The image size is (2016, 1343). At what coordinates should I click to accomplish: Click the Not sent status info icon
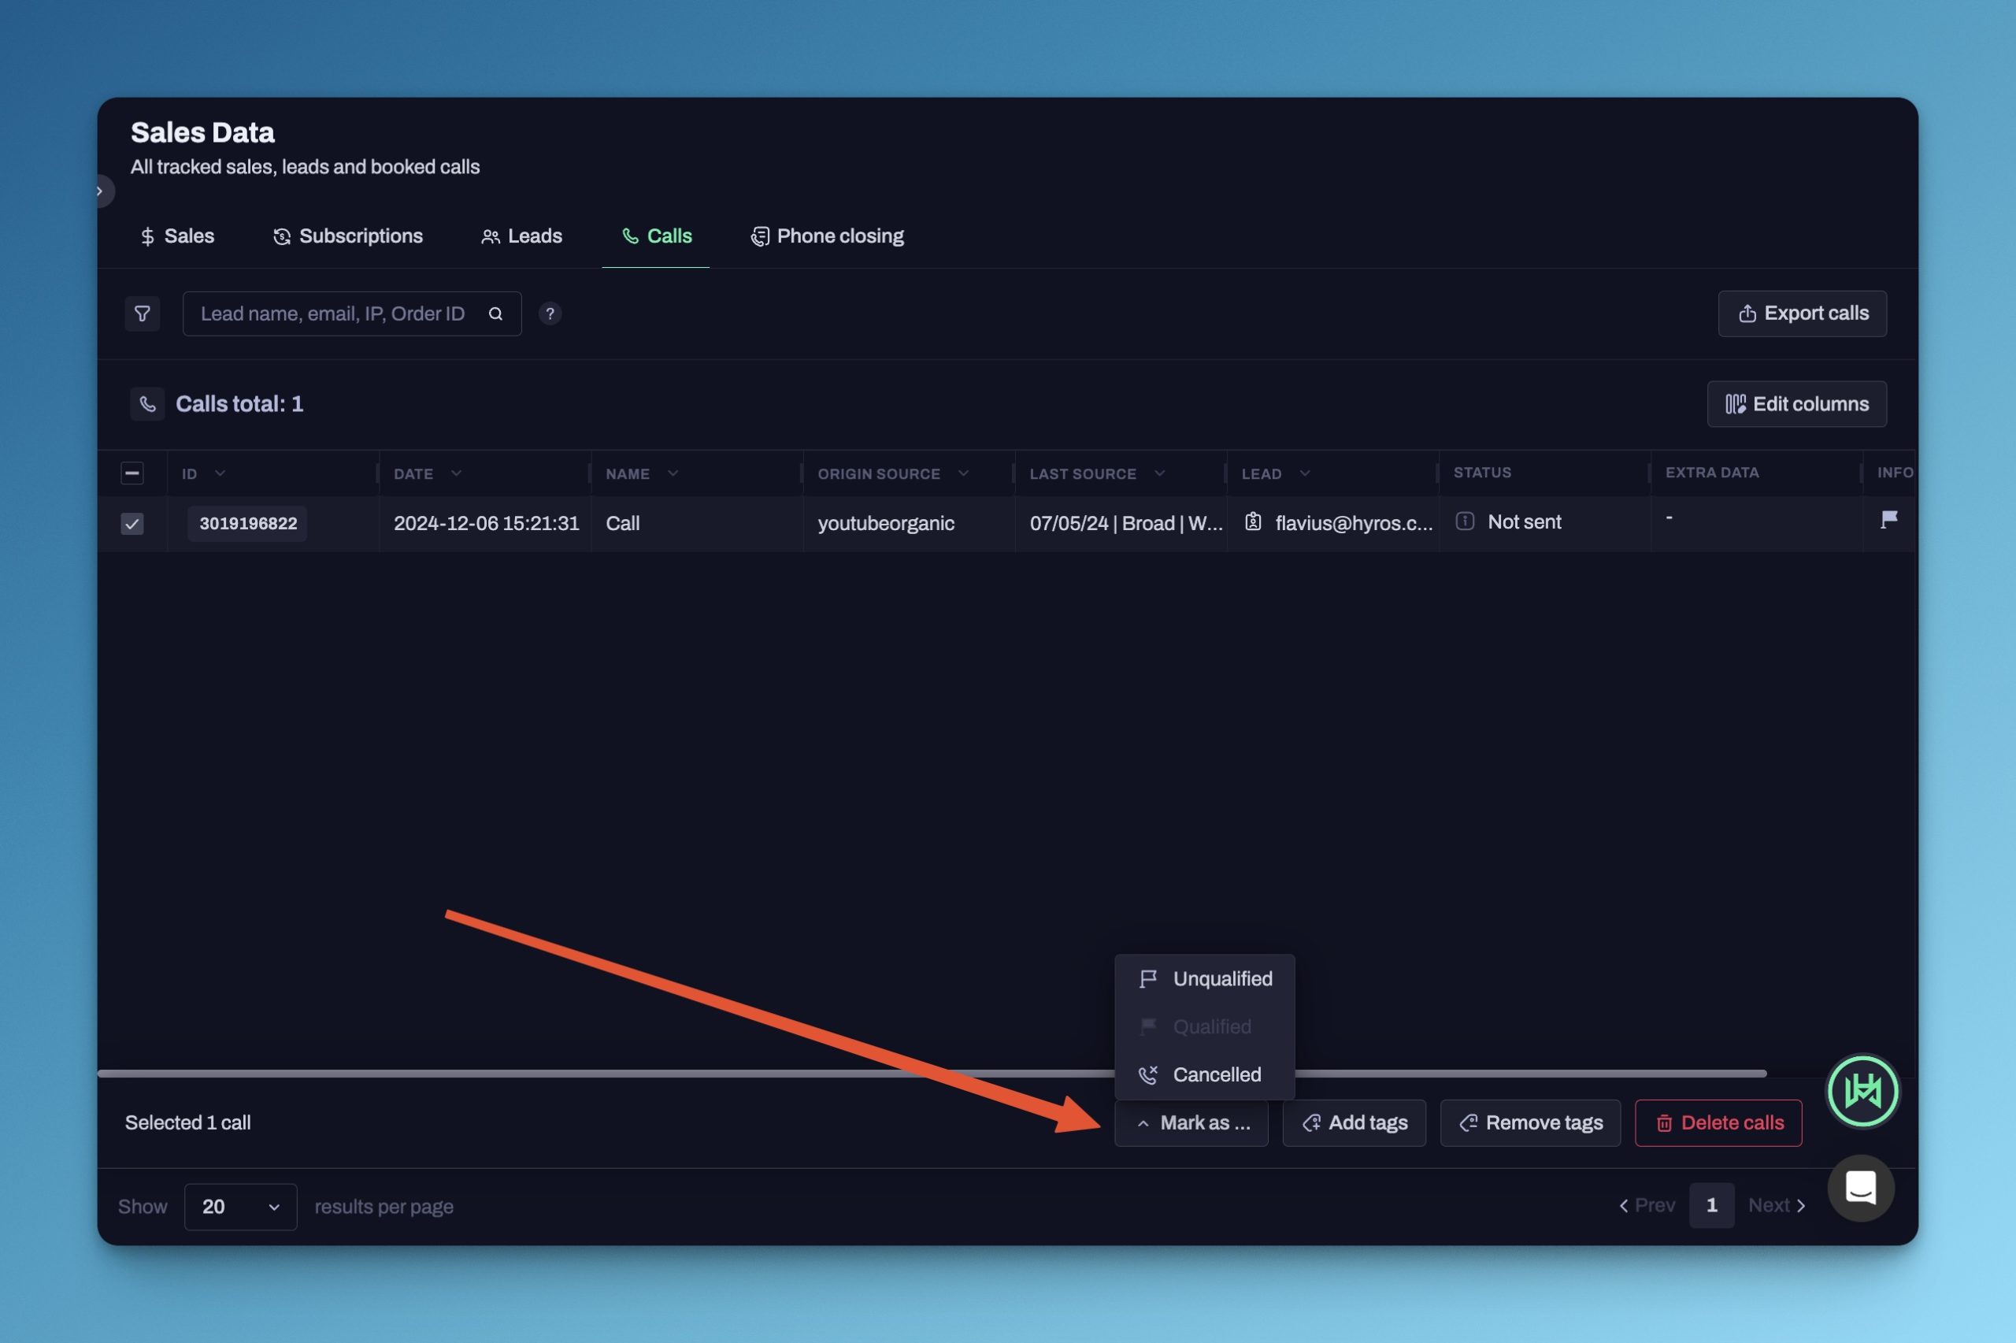click(1465, 521)
